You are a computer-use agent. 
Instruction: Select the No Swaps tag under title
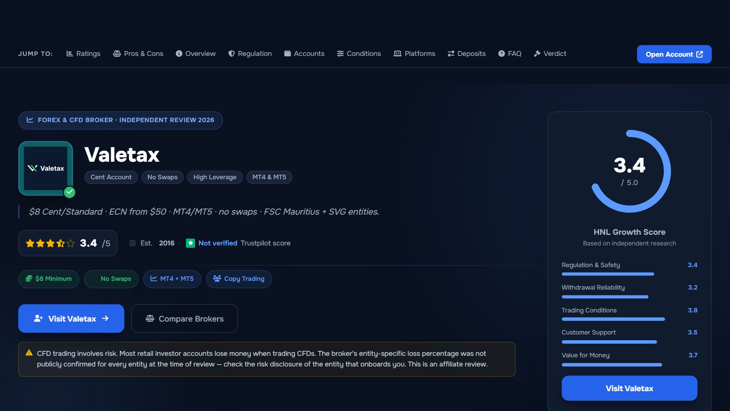click(162, 177)
